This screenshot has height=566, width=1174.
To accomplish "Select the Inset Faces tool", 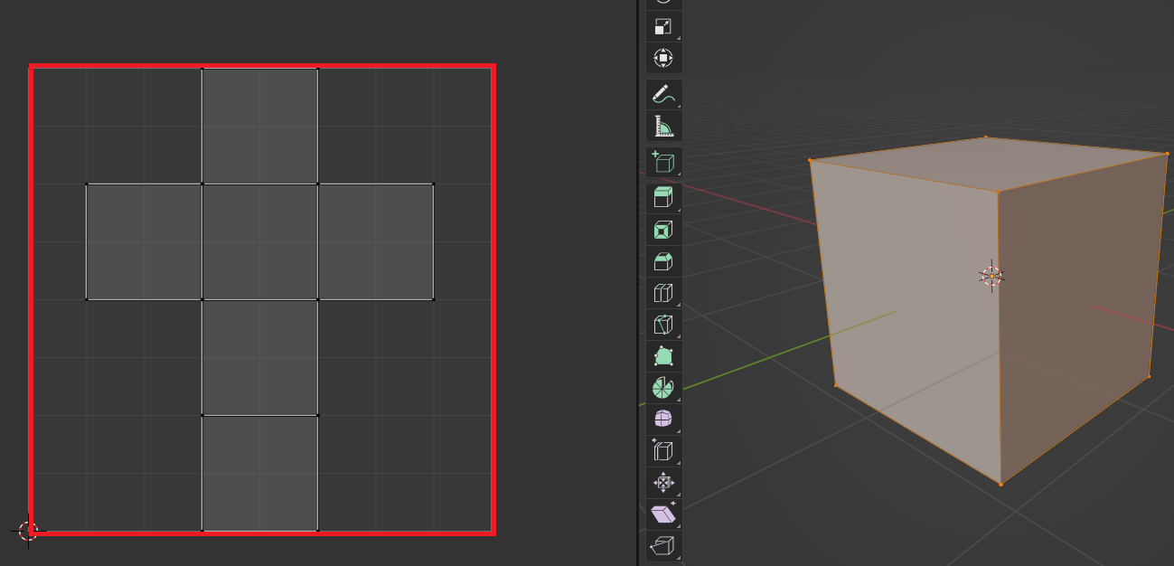I will pos(663,231).
